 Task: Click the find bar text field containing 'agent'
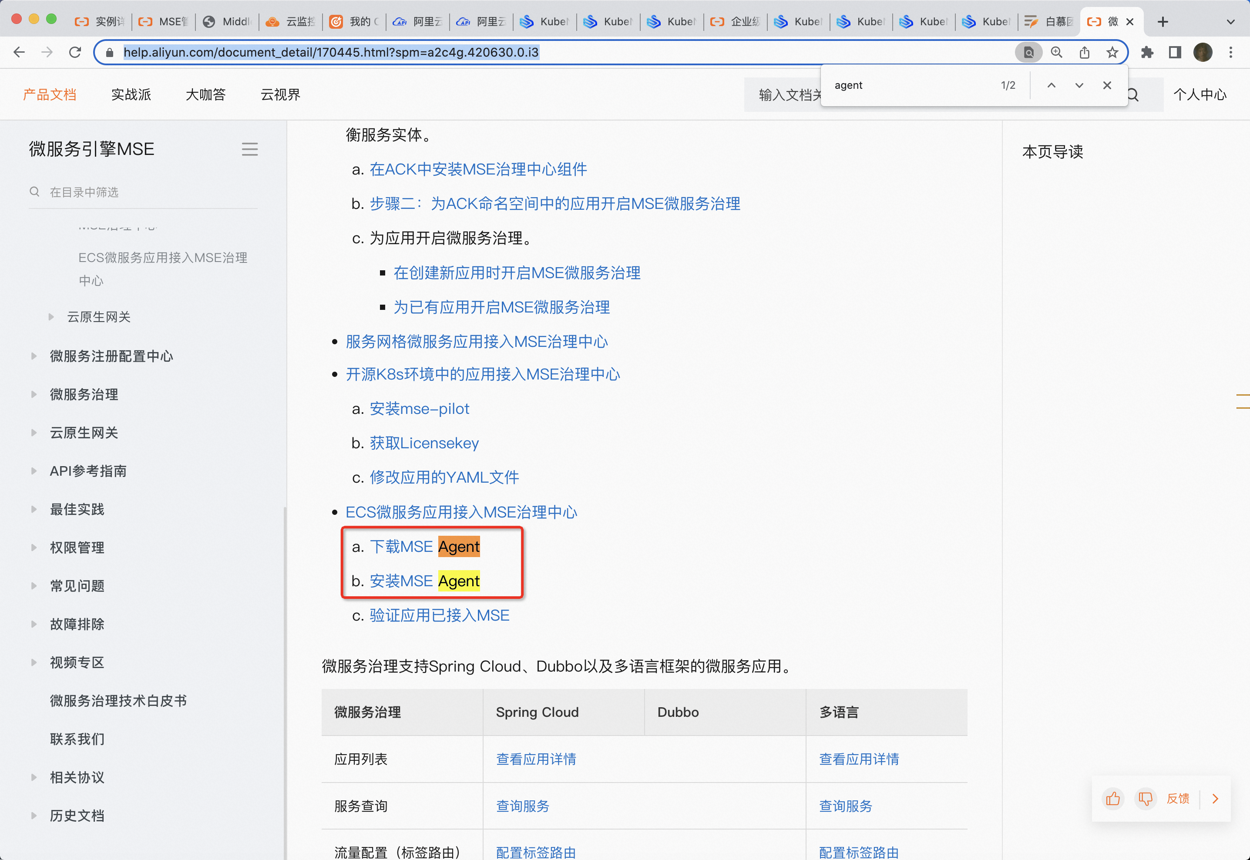911,85
